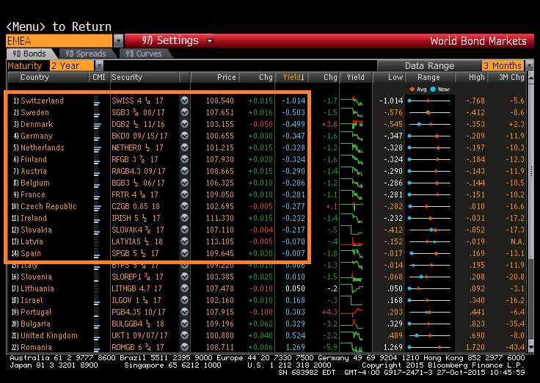Screen dimensions: 540x383
Task: Switch to the 91) Bonds tab
Action: [x=29, y=54]
